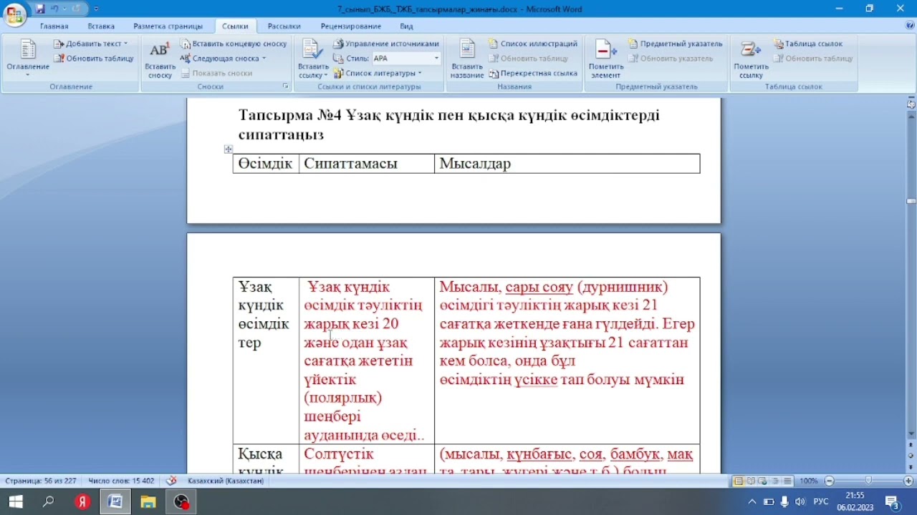Change language Казахский (Казахстан)
The height and width of the screenshot is (515, 917).
[x=226, y=481]
